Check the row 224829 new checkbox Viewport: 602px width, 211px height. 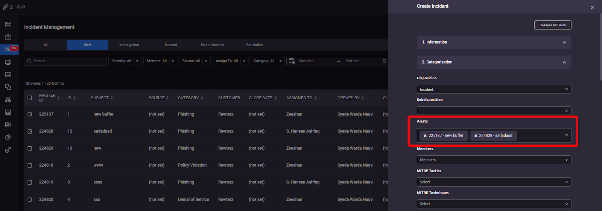[30, 148]
